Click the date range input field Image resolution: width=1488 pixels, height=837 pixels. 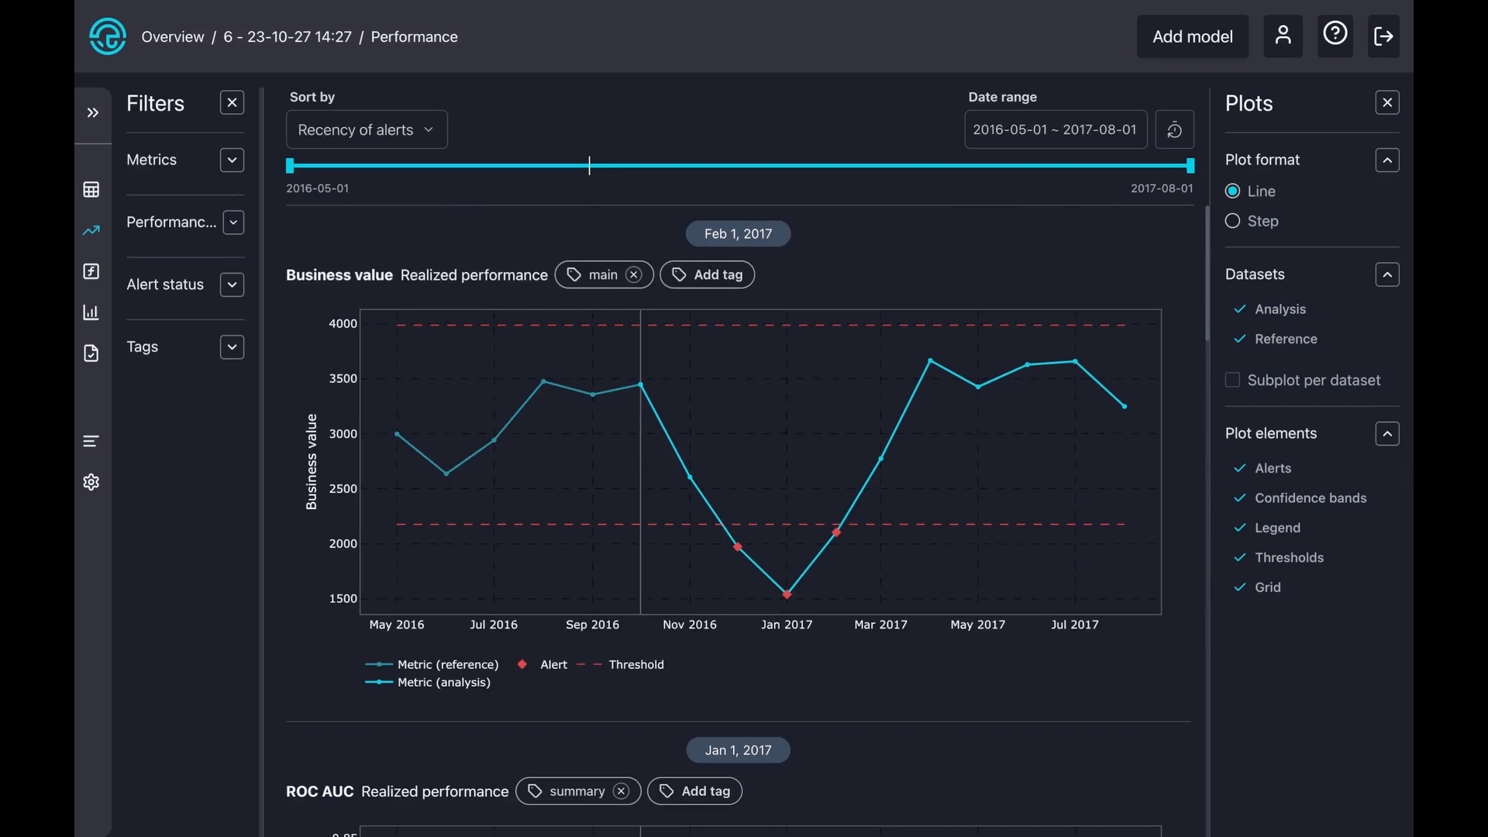coord(1055,130)
